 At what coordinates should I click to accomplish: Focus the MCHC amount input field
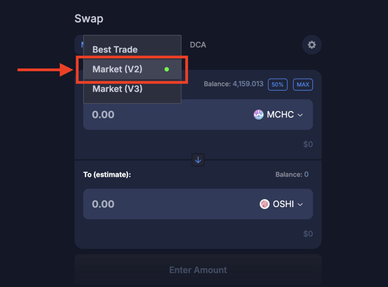click(159, 115)
